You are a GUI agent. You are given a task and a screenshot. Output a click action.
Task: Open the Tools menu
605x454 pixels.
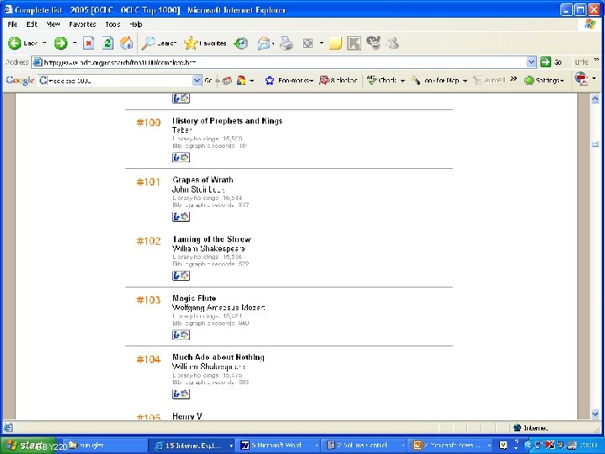tap(113, 24)
